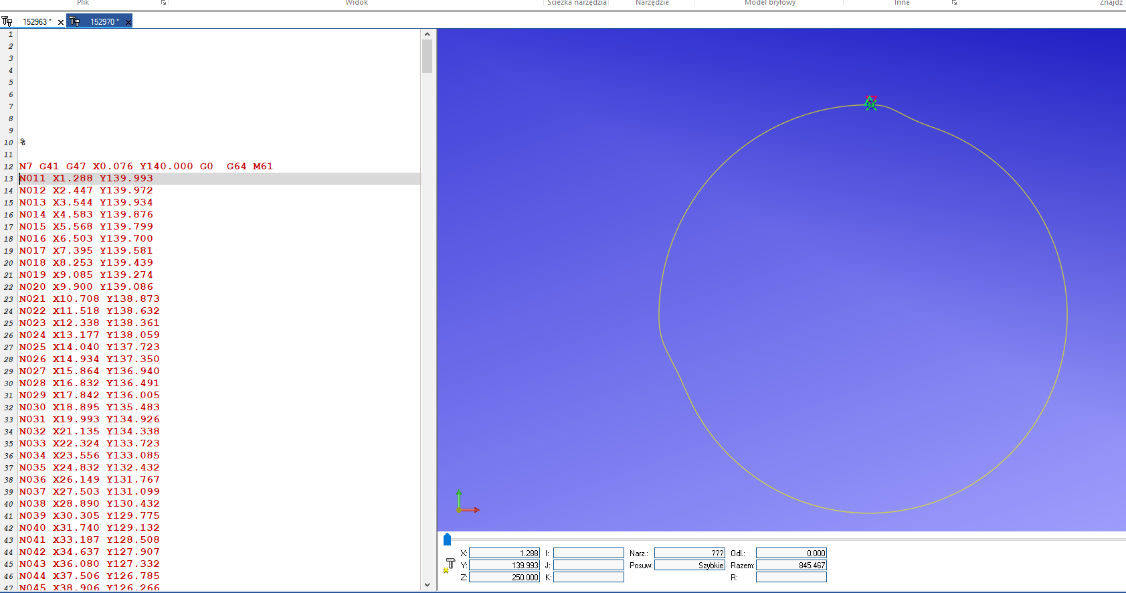The width and height of the screenshot is (1126, 593).
Task: Open the Inne group dialog launcher
Action: click(955, 3)
